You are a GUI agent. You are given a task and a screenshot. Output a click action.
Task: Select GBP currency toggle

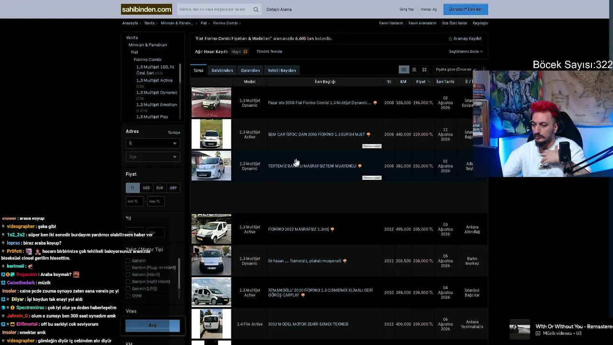[x=173, y=188]
